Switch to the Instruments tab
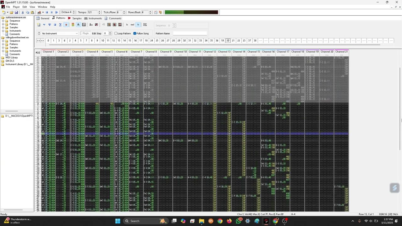Image resolution: width=402 pixels, height=226 pixels. click(x=93, y=18)
